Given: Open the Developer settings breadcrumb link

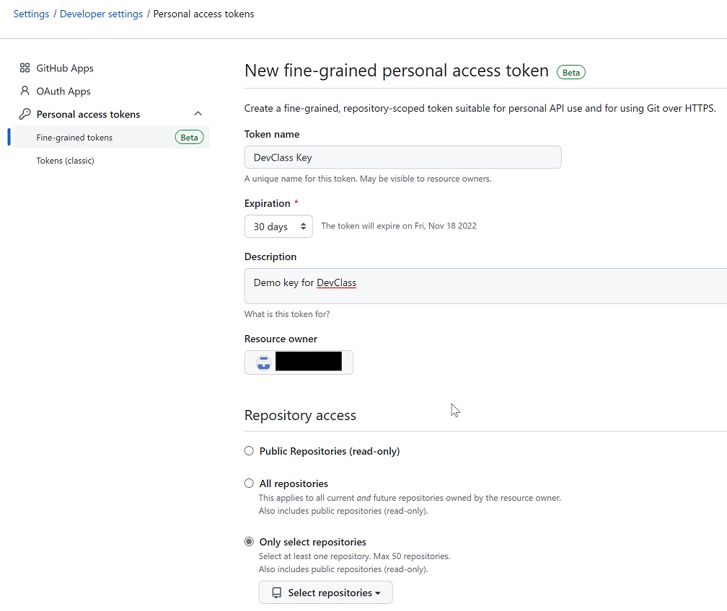Looking at the screenshot, I should pyautogui.click(x=101, y=13).
